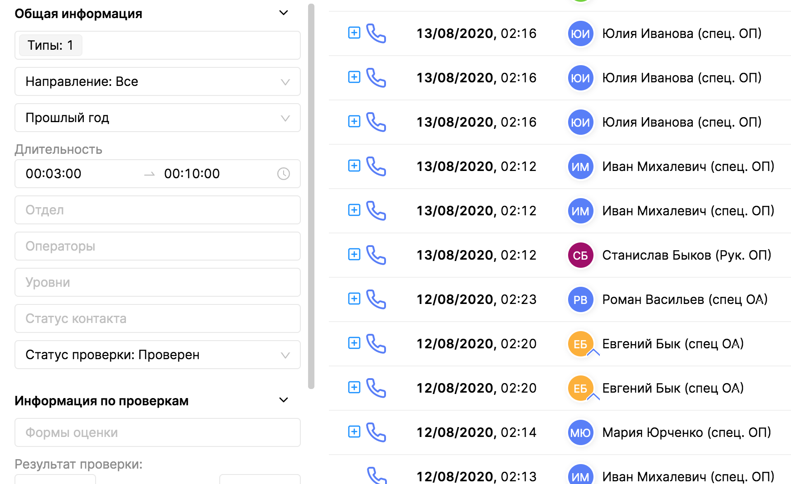The height and width of the screenshot is (484, 791).
Task: Click the phone icon for Станислав Быков call
Action: point(376,255)
